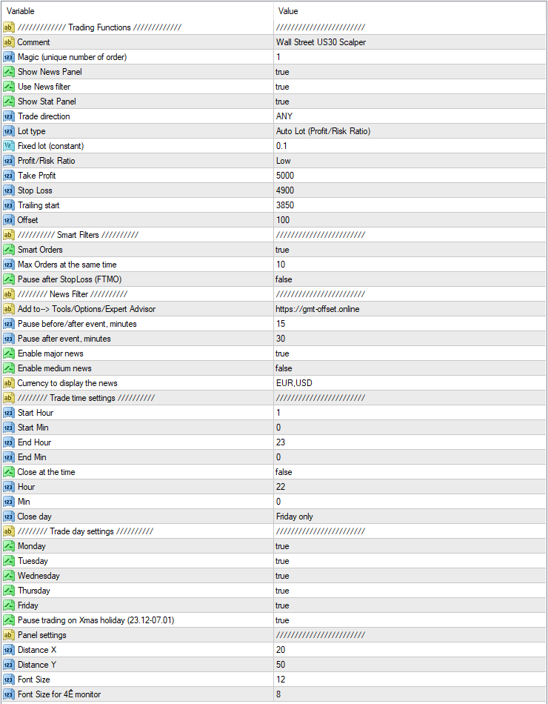Viewport: 548px width, 704px height.
Task: Select the Wall Street US30 Scalper comment value
Action: click(321, 42)
